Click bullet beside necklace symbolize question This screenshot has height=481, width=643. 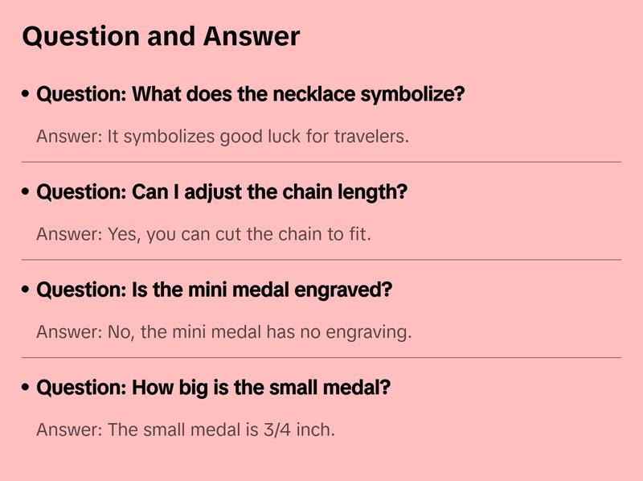[27, 95]
